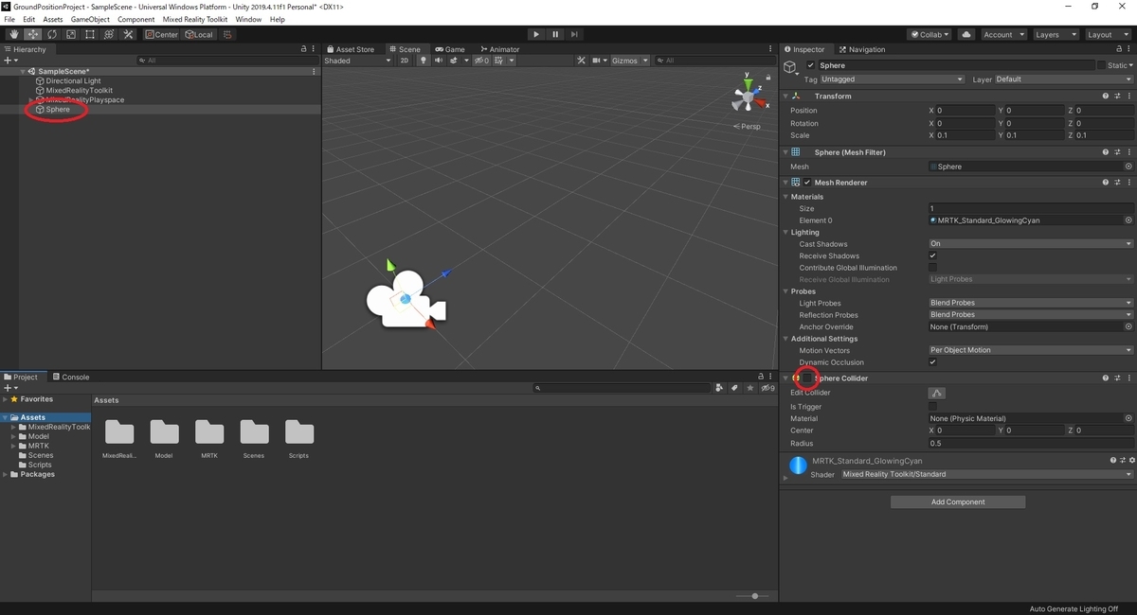Screen dimensions: 1137x615
Task: Expand MixedRealityPlayspace in Hierarchy
Action: (x=31, y=100)
